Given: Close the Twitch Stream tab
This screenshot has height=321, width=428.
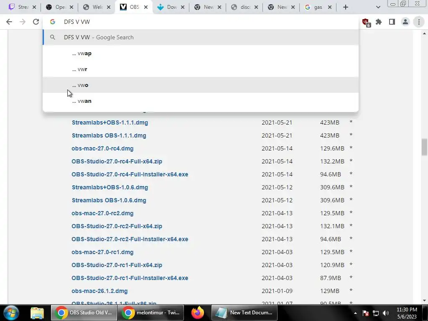Looking at the screenshot, I should point(34,7).
